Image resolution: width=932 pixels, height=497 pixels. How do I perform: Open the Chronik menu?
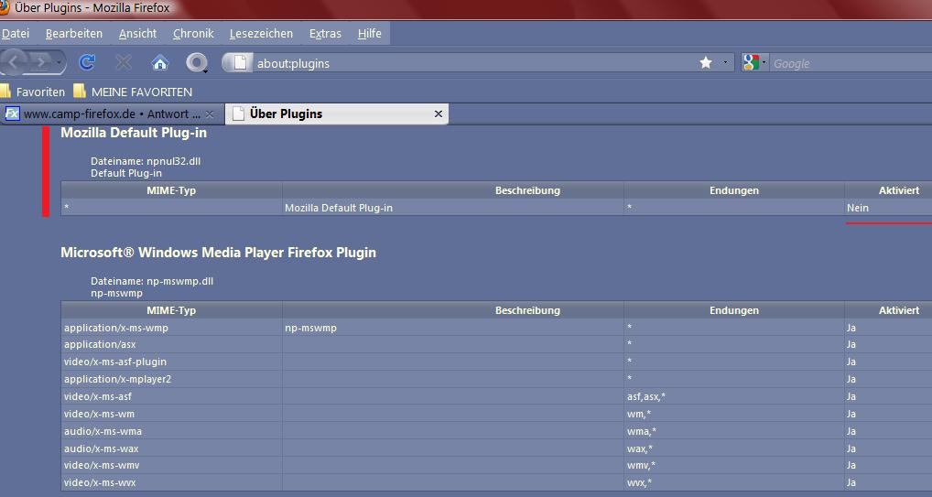pyautogui.click(x=193, y=33)
